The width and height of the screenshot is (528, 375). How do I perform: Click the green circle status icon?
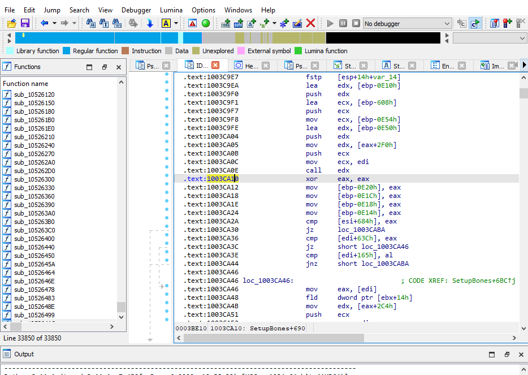click(x=206, y=23)
